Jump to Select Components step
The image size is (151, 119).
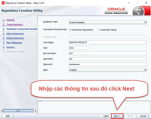15,34
